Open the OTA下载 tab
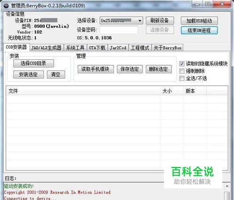234x200 pixels. tap(97, 48)
